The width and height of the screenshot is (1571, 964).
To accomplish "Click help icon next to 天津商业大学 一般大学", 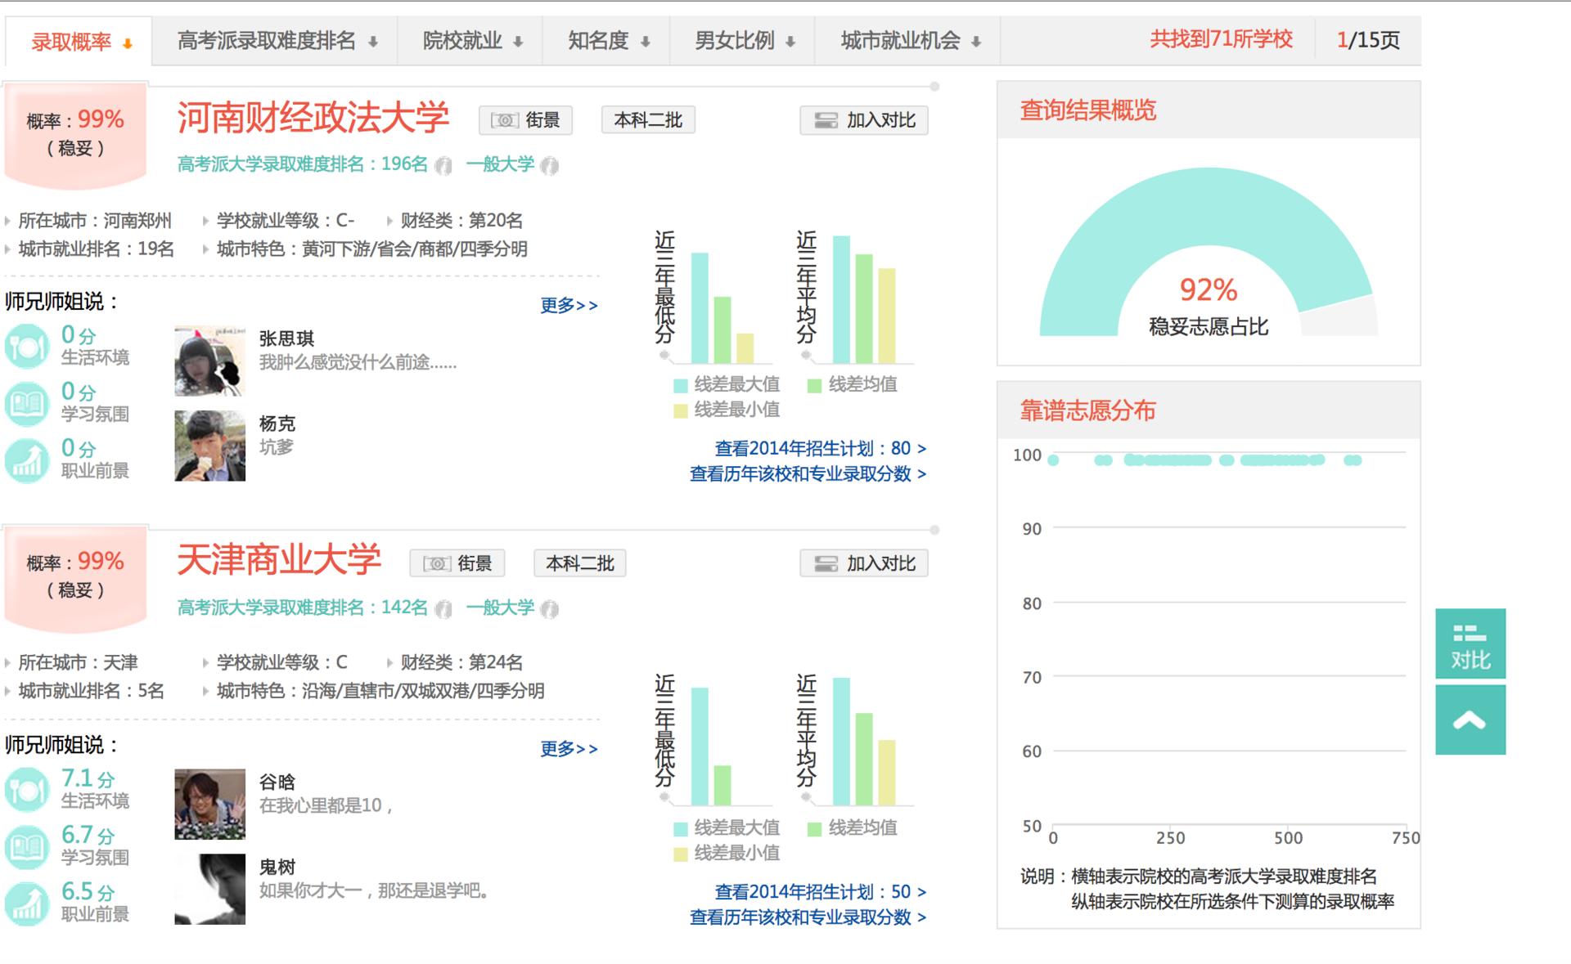I will (550, 609).
